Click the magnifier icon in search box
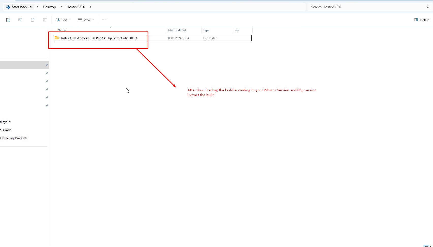Screen dimensions: 433x247 pyautogui.click(x=428, y=7)
